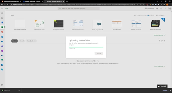Click Upload icon button at right
This screenshot has width=172, height=93.
[x=162, y=41]
